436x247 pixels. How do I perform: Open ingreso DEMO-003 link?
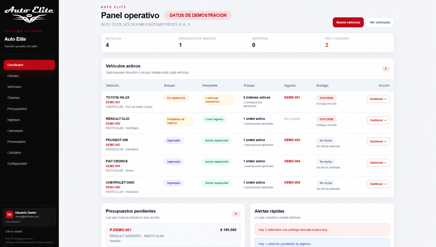click(292, 140)
